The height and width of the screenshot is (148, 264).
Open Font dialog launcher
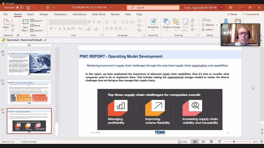tap(102, 35)
